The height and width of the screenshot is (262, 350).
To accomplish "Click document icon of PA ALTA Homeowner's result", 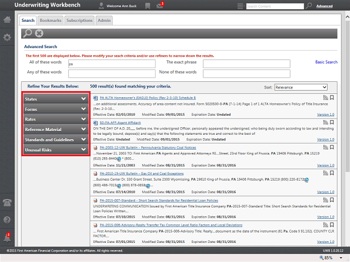I will click(95, 98).
